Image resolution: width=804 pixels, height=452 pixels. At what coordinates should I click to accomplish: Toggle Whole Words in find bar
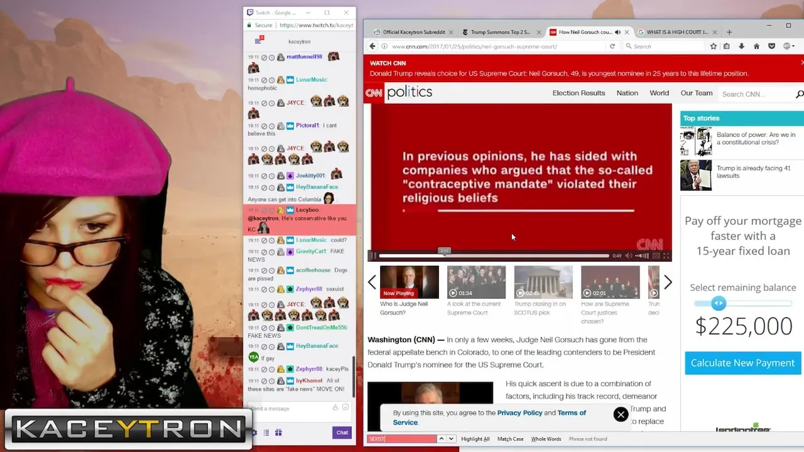(x=546, y=439)
